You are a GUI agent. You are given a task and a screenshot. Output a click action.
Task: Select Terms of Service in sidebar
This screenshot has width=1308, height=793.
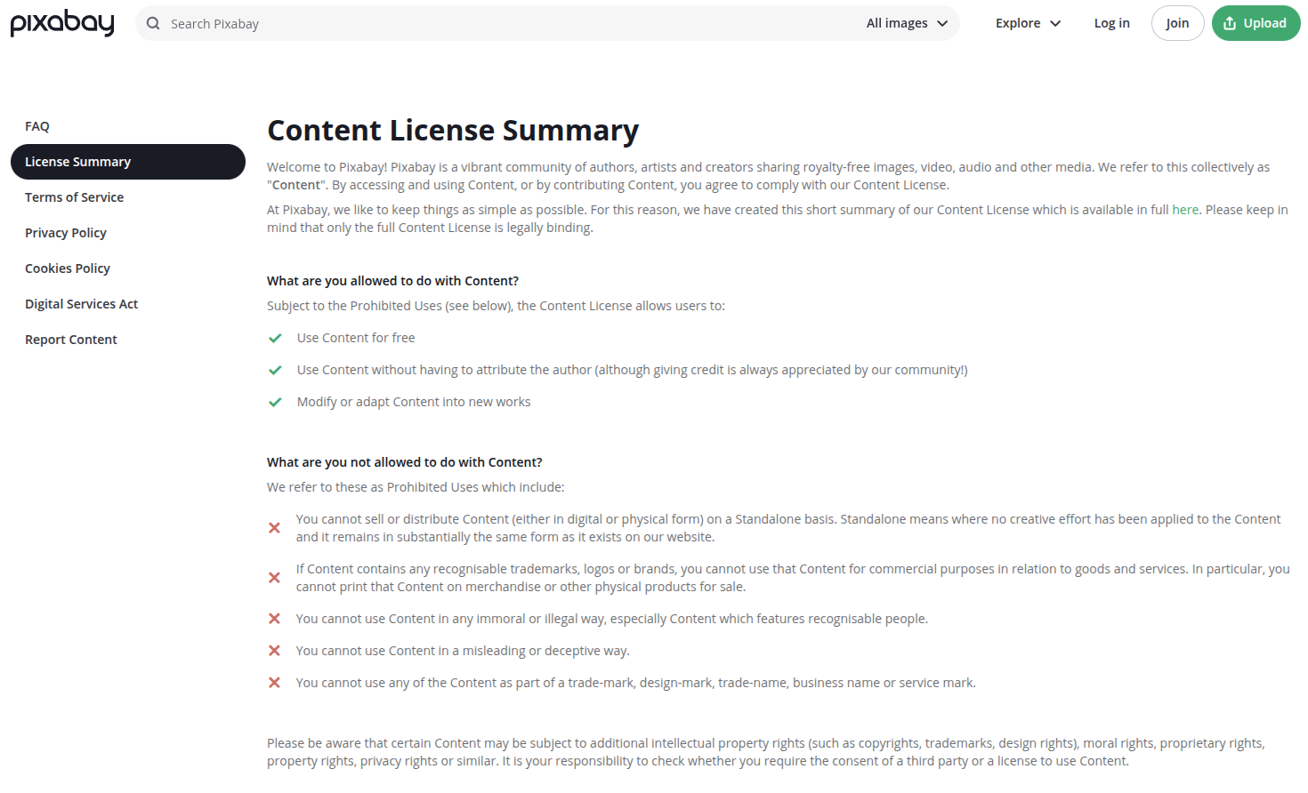coord(74,197)
